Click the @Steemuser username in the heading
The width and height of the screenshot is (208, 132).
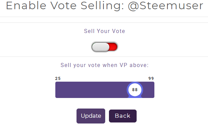click(166, 6)
